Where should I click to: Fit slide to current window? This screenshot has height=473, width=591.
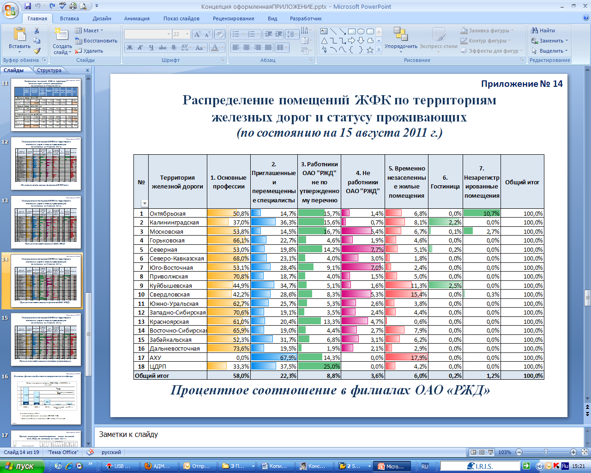tap(584, 452)
